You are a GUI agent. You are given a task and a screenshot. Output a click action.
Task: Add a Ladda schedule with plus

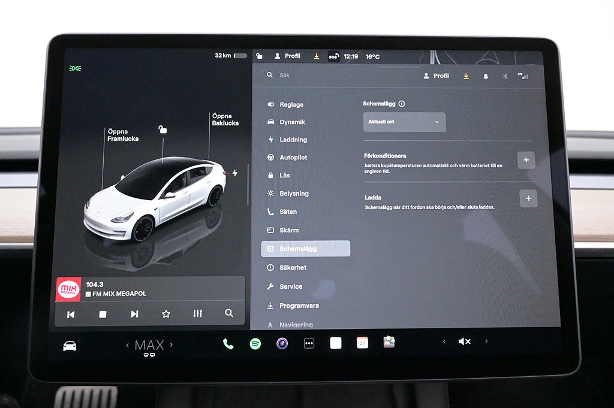pos(528,198)
